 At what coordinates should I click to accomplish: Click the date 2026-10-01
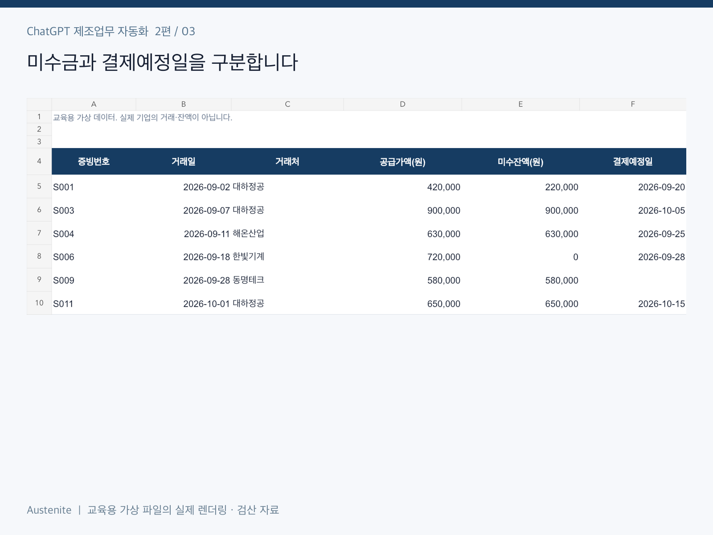pos(206,304)
